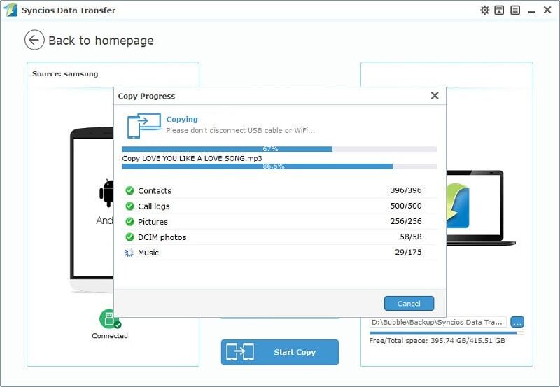Browse backup folder with the ellipsis button
The image size is (560, 387).
pos(517,322)
